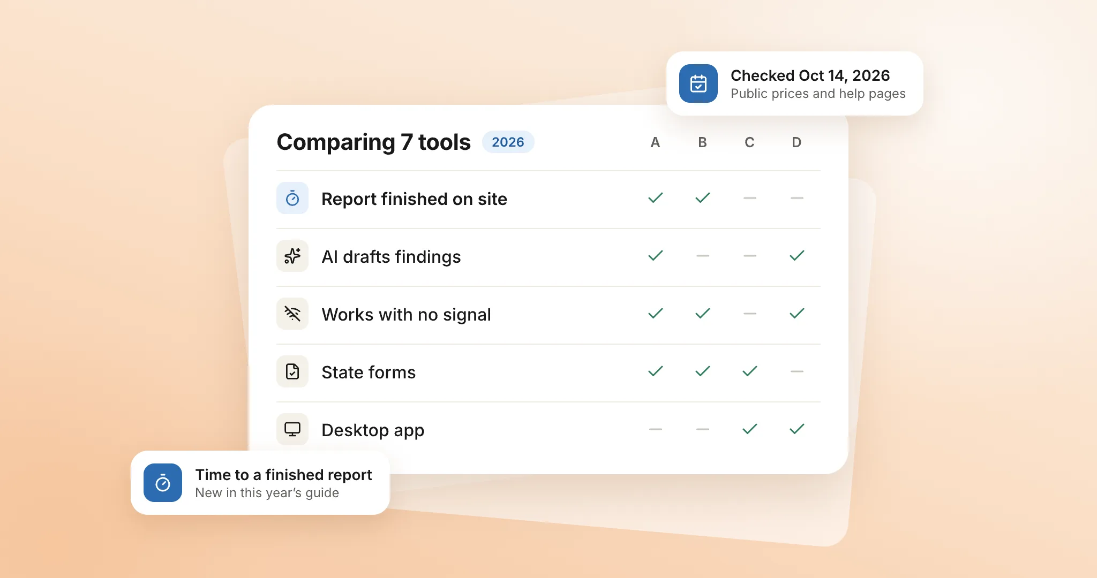
Task: Click column D checkmark for AI drafts findings
Action: (797, 256)
